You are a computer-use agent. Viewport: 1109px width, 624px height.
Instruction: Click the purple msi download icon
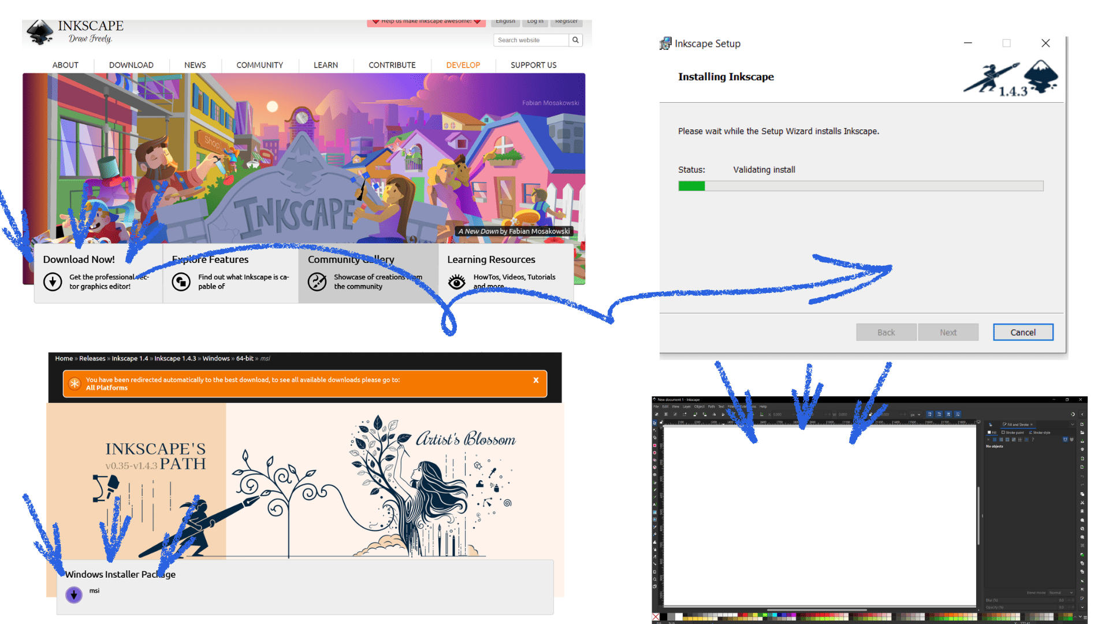tap(74, 594)
